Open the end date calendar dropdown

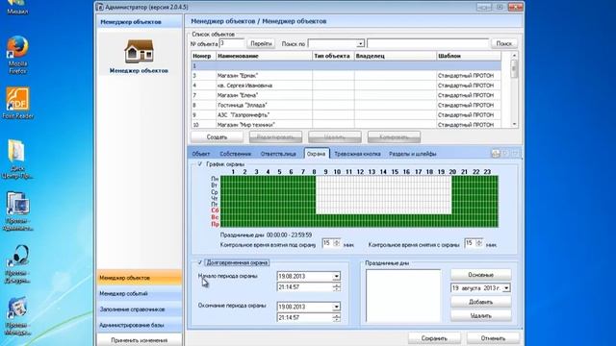click(x=336, y=307)
